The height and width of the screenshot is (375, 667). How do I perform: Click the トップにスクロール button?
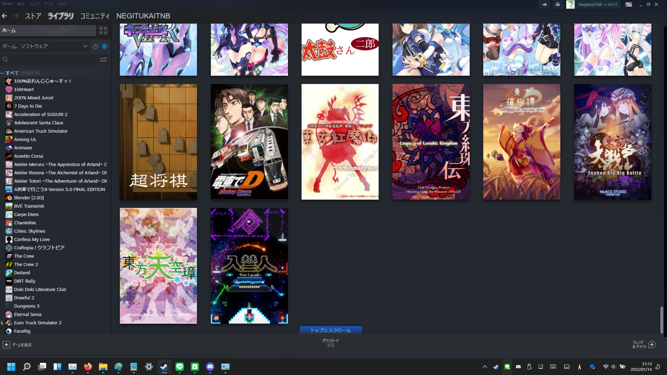[x=331, y=330]
